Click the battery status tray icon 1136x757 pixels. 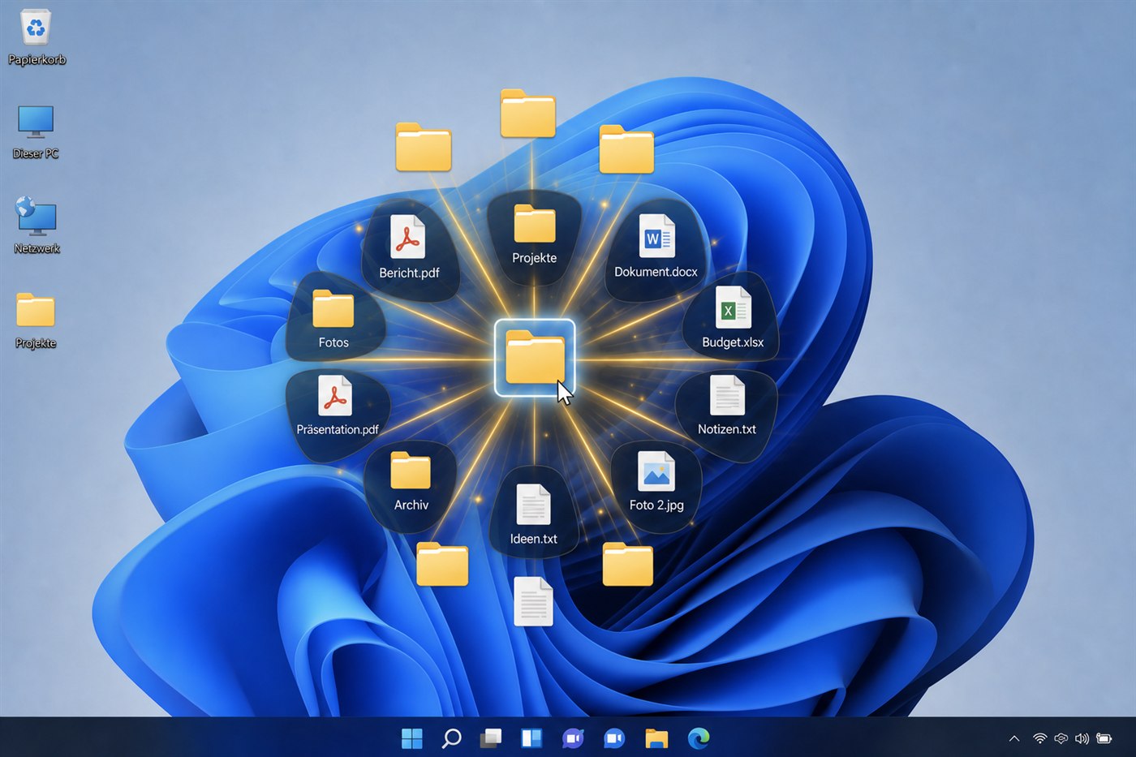click(1104, 738)
